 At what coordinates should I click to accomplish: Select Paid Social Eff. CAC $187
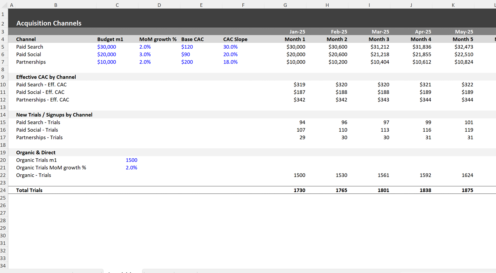click(300, 92)
